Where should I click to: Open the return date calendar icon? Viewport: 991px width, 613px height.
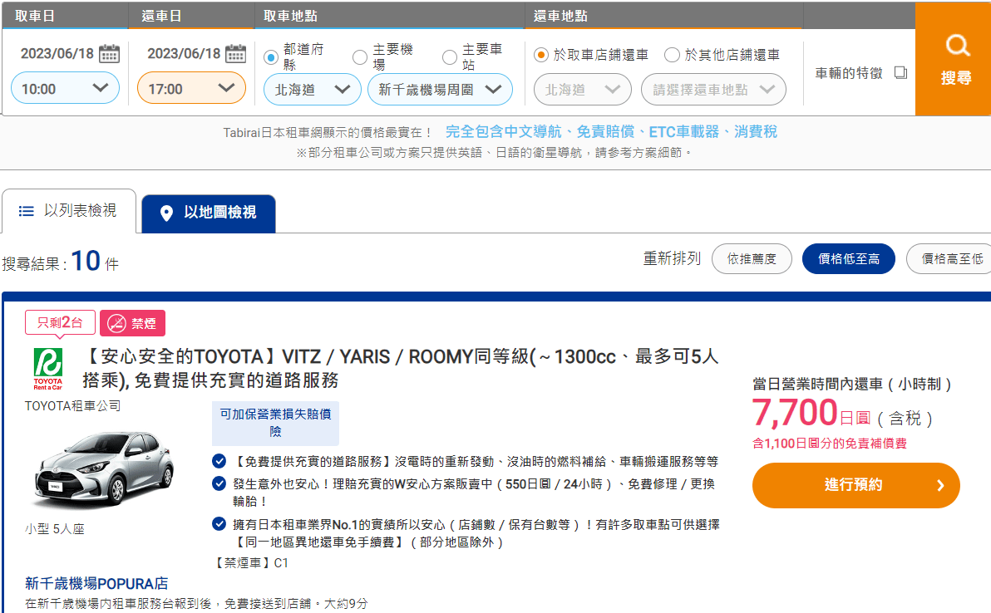(x=235, y=54)
